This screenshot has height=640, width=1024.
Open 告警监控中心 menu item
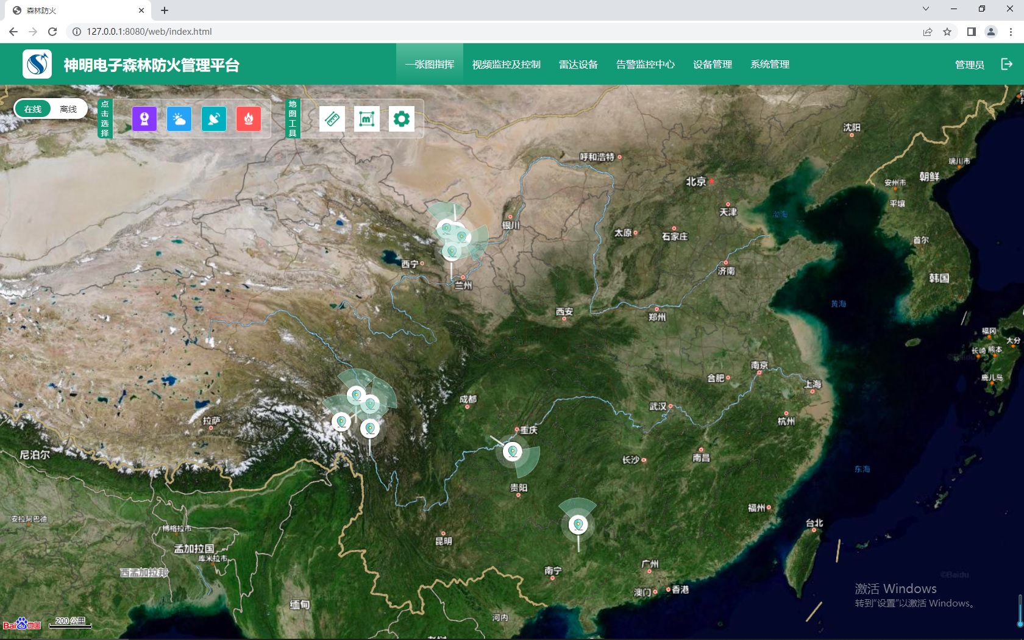pos(645,64)
